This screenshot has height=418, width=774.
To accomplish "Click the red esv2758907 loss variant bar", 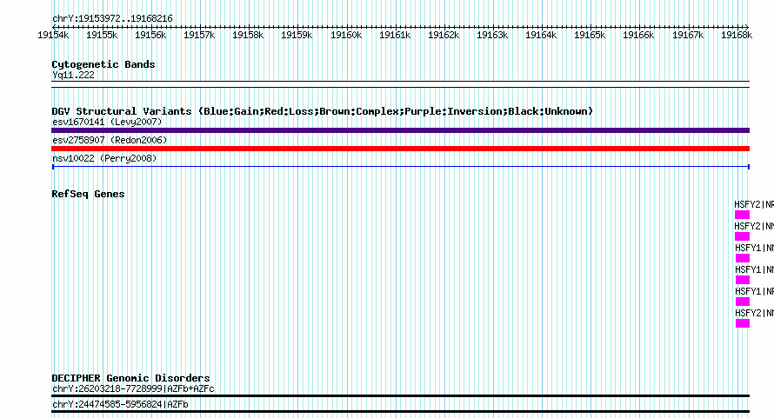I will click(x=400, y=149).
